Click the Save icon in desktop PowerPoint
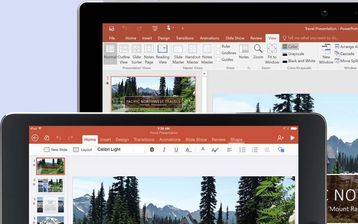The image size is (358, 224). click(112, 28)
